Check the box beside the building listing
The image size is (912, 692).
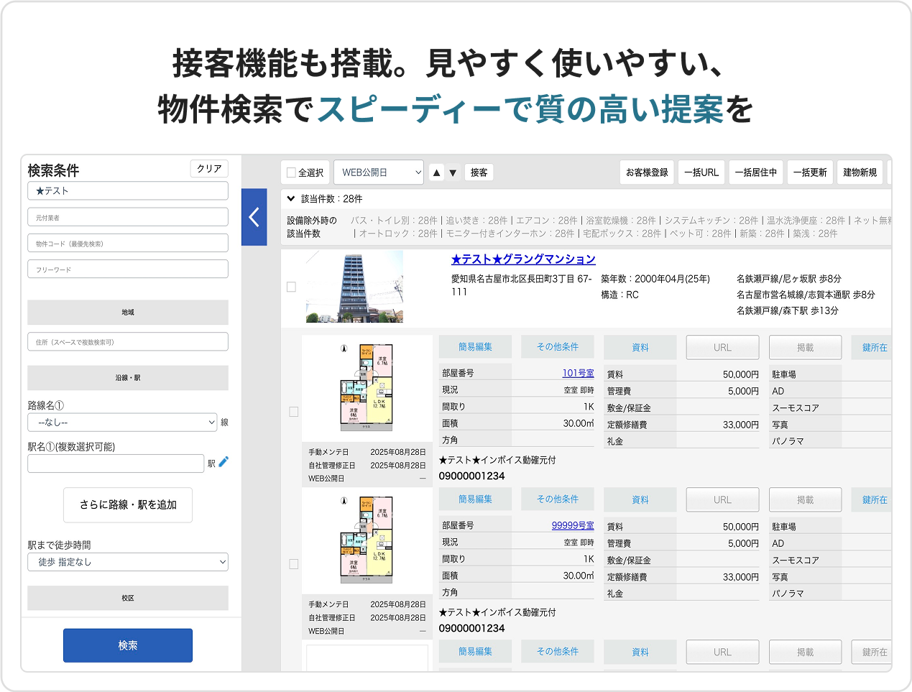click(291, 287)
